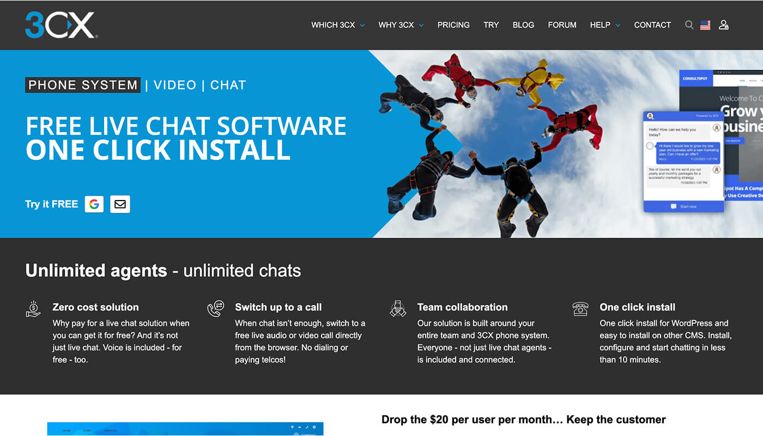This screenshot has height=436, width=763.
Task: Open the TRY menu item
Action: 491,25
